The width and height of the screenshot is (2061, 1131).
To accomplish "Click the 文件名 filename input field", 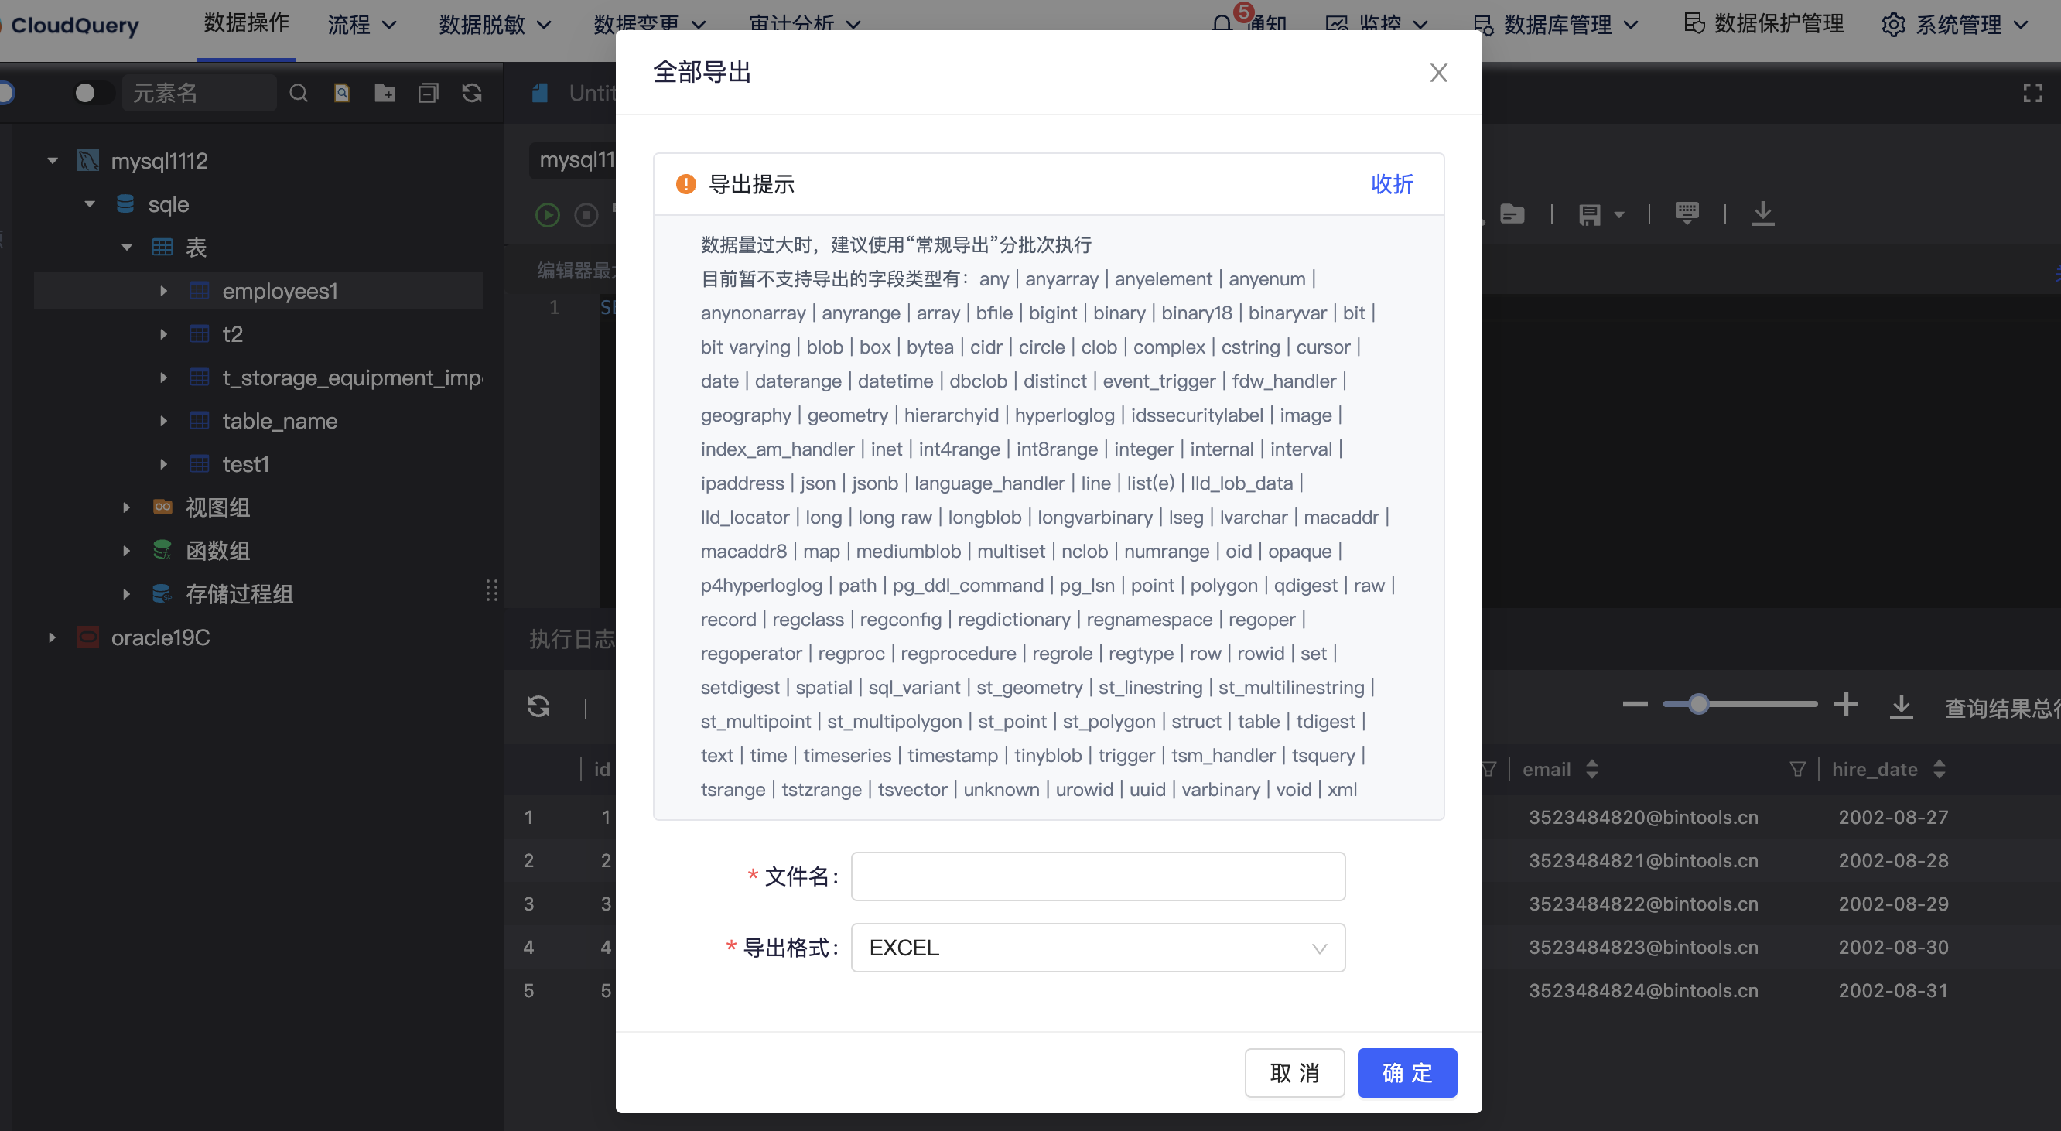I will pos(1097,876).
